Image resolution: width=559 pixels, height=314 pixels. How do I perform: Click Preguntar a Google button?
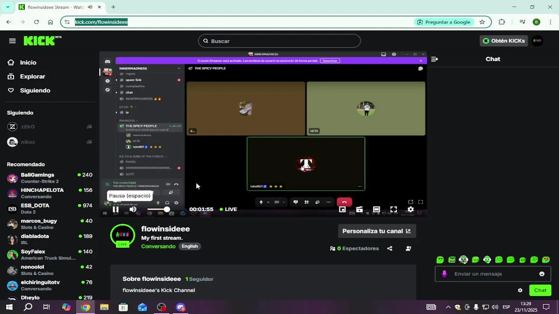click(444, 22)
